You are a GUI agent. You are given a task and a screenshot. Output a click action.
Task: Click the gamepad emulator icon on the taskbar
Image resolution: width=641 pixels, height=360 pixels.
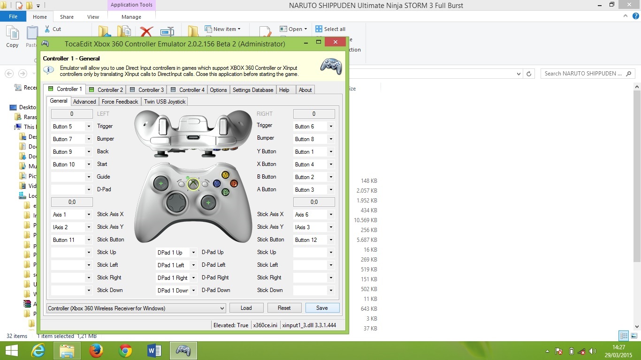pyautogui.click(x=183, y=351)
